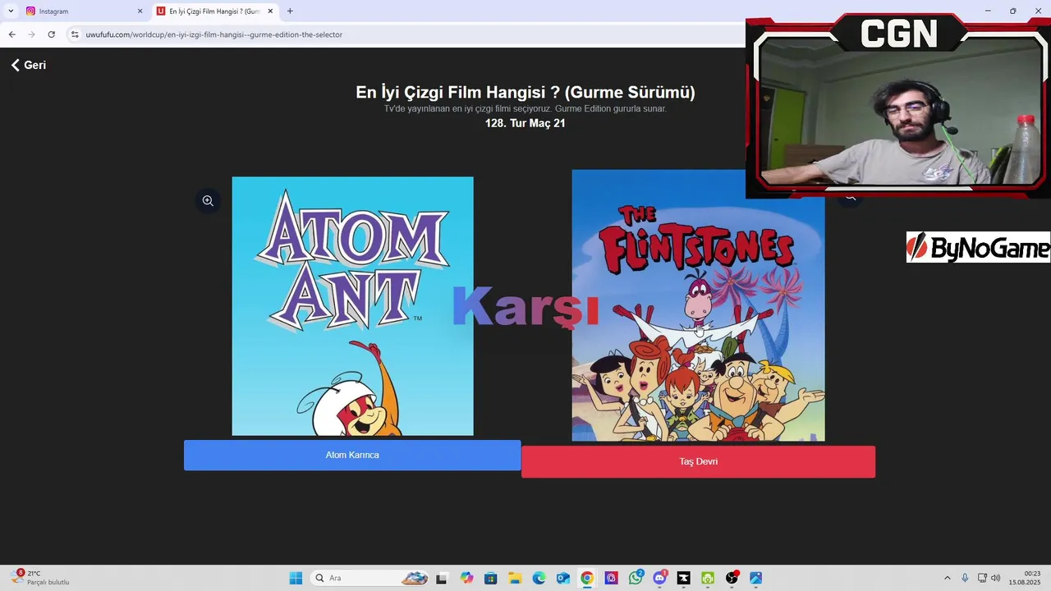Zoom into the Atom Ant image with magnifier
The width and height of the screenshot is (1051, 591).
pos(208,200)
